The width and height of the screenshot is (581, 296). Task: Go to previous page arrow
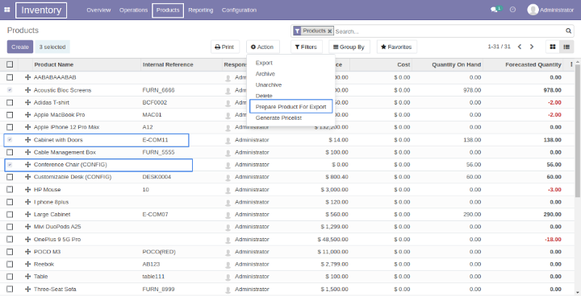tap(520, 47)
